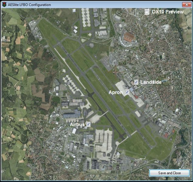Screen dimensions: 193x182
Task: Close the AESlite LFBO Configuration window
Action: click(187, 5)
